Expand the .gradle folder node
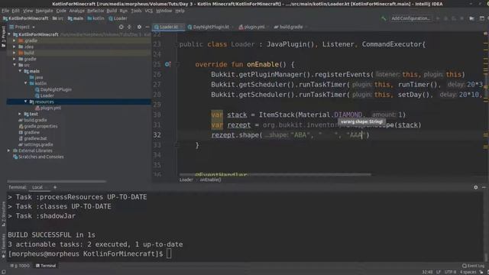 click(14, 40)
